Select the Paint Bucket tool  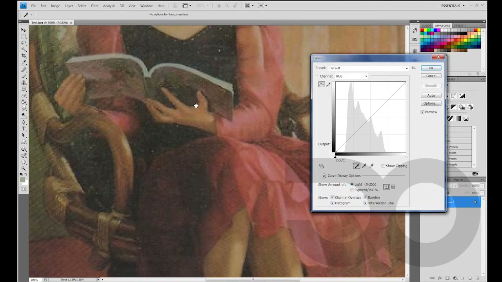pyautogui.click(x=24, y=102)
